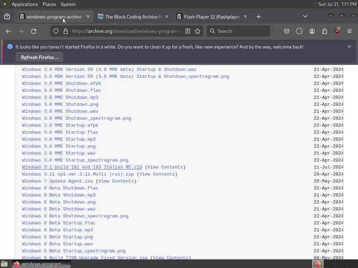This screenshot has height=268, width=358.
Task: Open the list all tabs dropdown
Action: [305, 16]
